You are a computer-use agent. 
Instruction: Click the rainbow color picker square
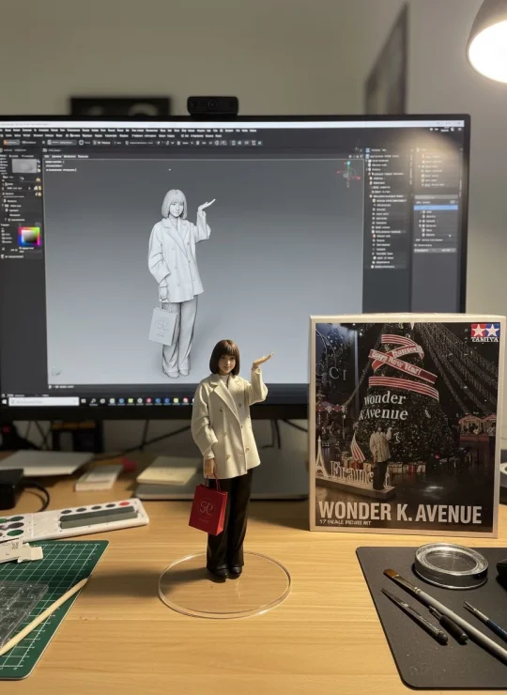coord(30,237)
